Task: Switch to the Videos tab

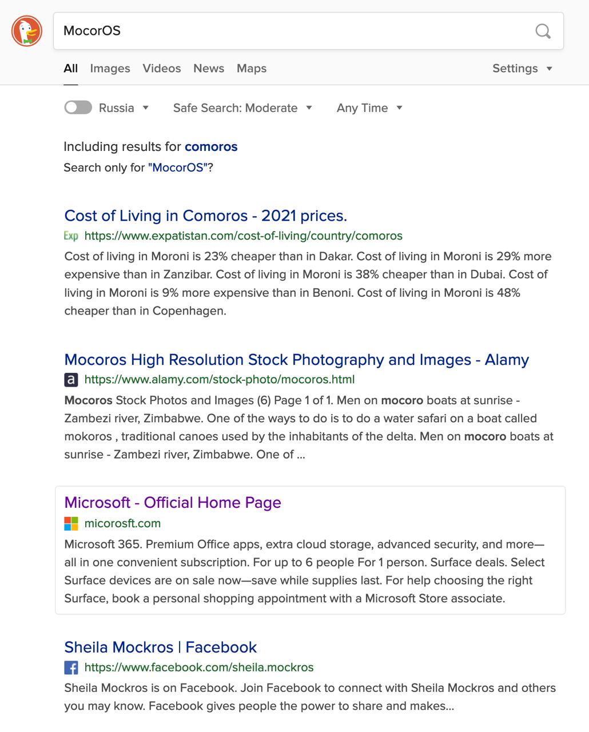Action: 162,69
